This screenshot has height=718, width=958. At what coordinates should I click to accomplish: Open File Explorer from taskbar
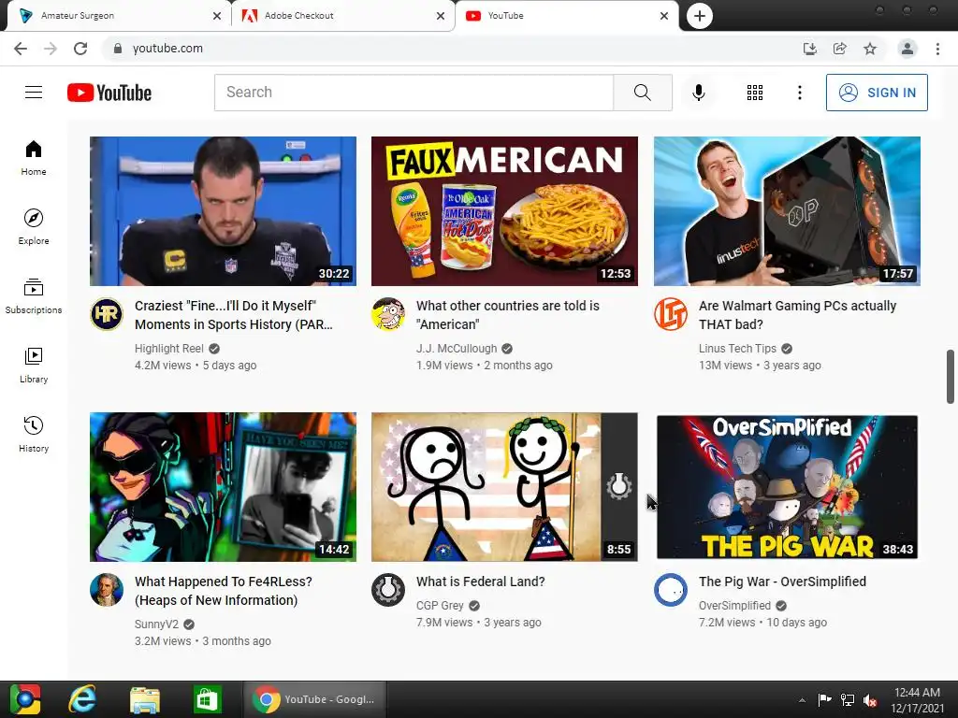click(145, 699)
